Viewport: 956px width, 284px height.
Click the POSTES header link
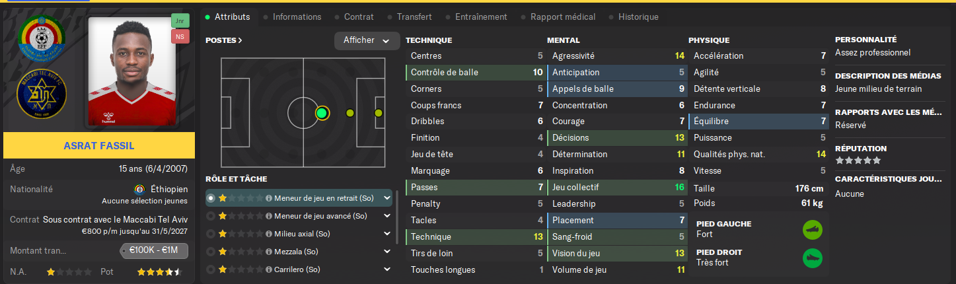pos(224,40)
